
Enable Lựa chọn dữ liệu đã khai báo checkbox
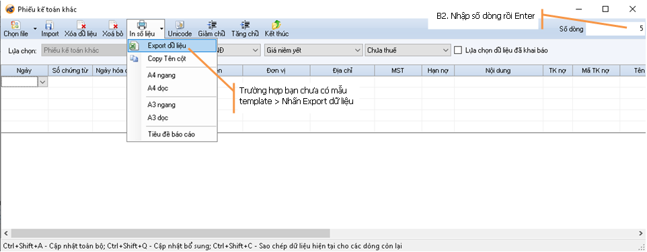(457, 50)
